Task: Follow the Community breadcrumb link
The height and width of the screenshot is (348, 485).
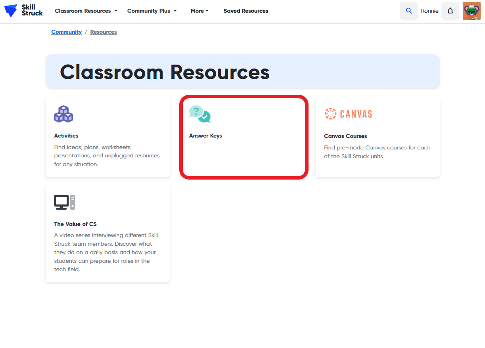Action: (66, 32)
